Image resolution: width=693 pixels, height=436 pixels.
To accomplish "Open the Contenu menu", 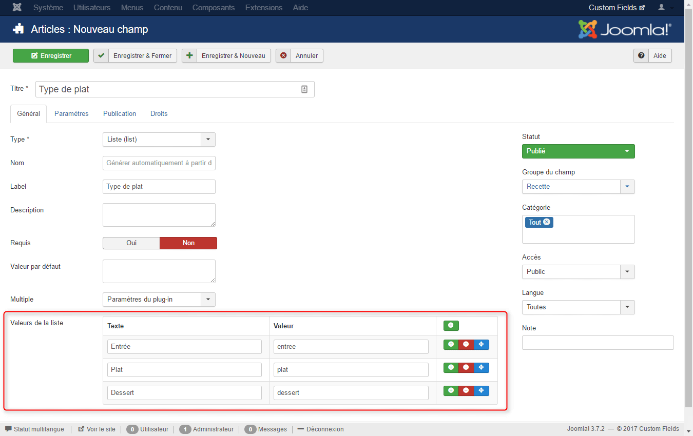I will 168,8.
